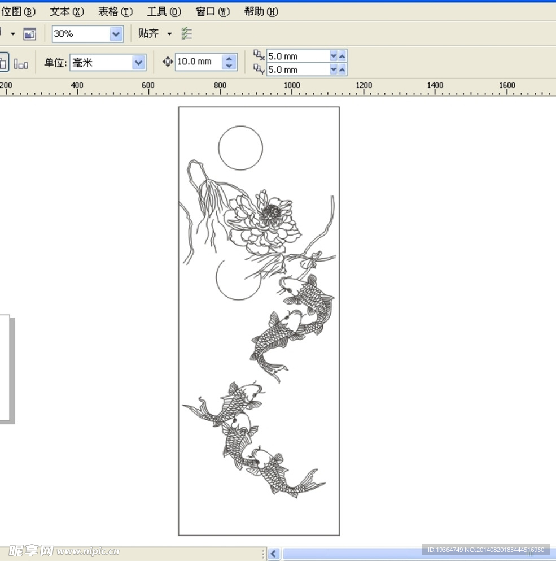The width and height of the screenshot is (556, 561).
Task: Click the nudge distance icon
Action: click(168, 62)
